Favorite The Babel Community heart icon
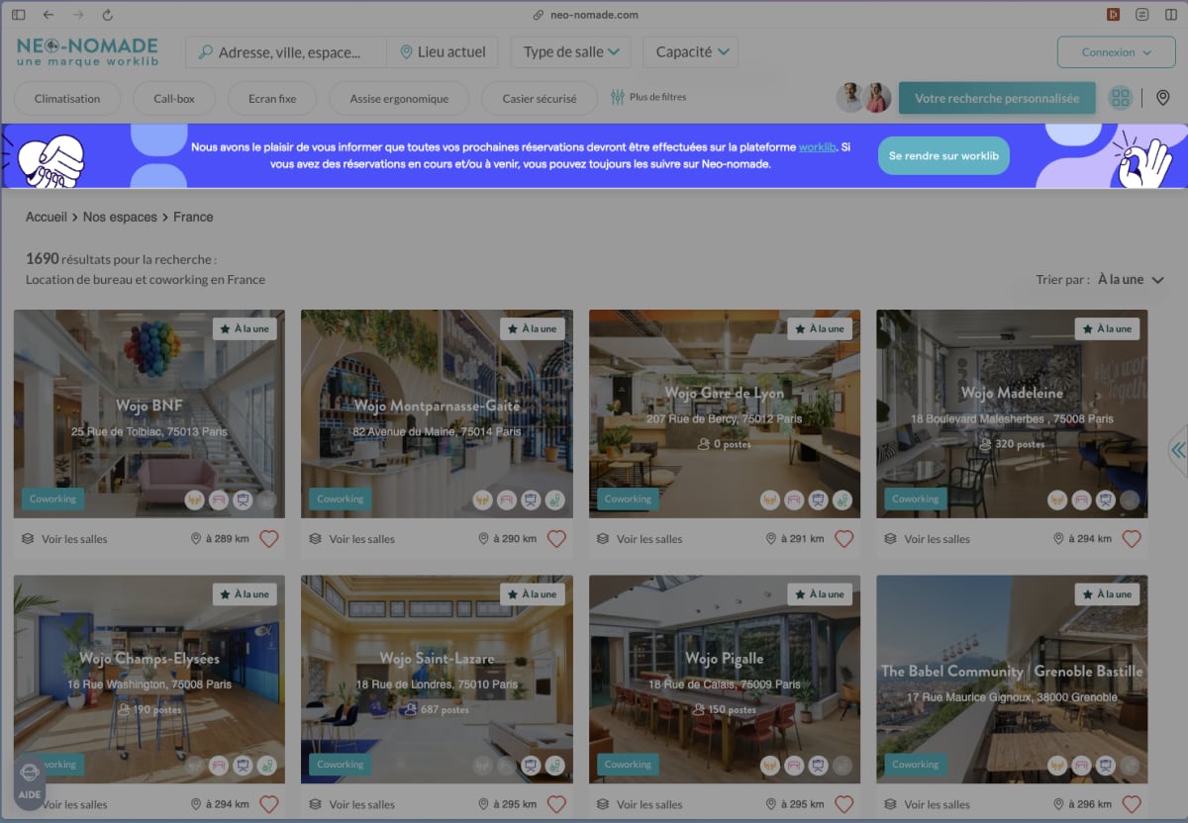 click(1132, 804)
